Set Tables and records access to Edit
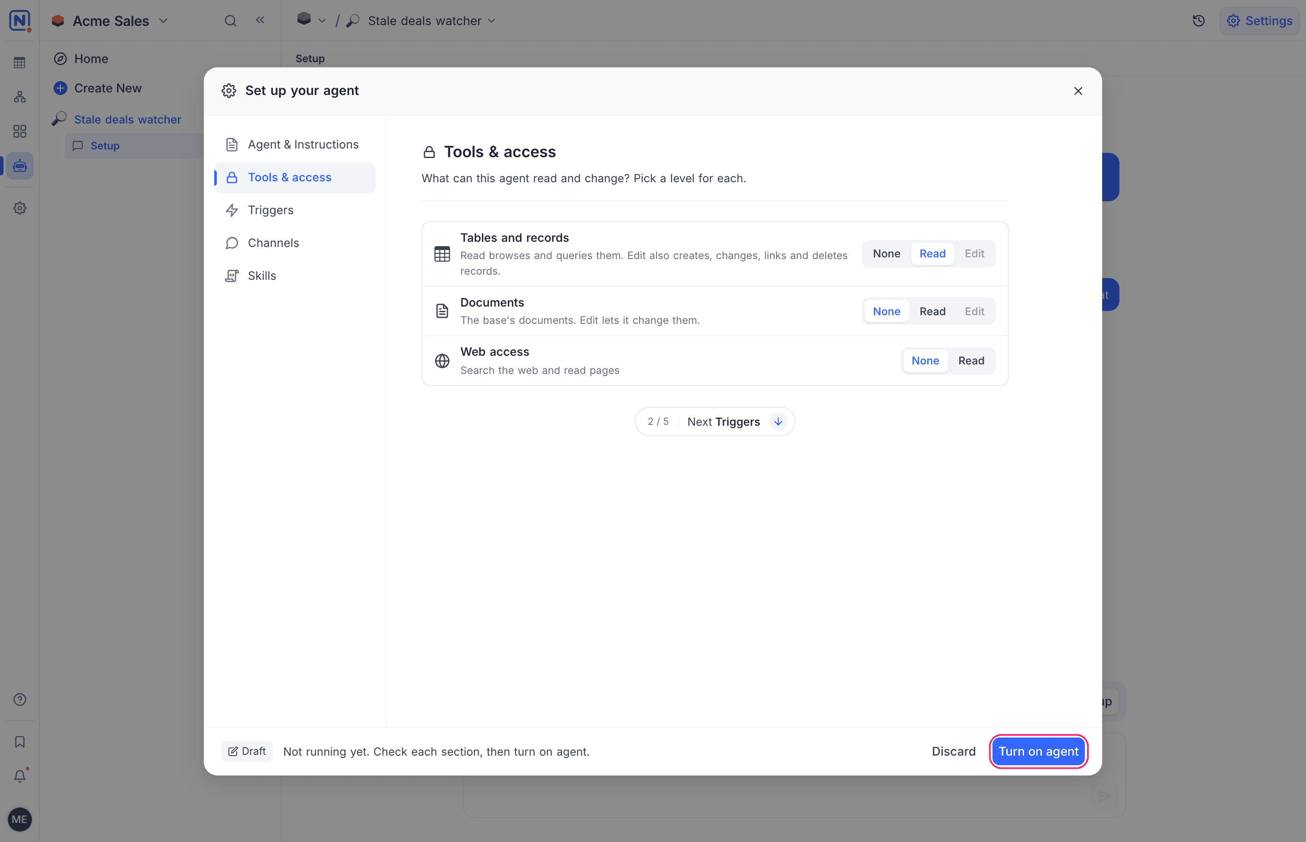Image resolution: width=1306 pixels, height=842 pixels. (x=974, y=254)
